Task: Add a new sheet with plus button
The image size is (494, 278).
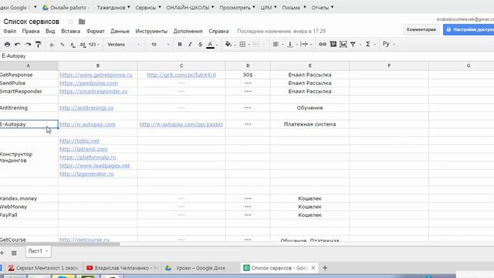Action: click(2, 253)
